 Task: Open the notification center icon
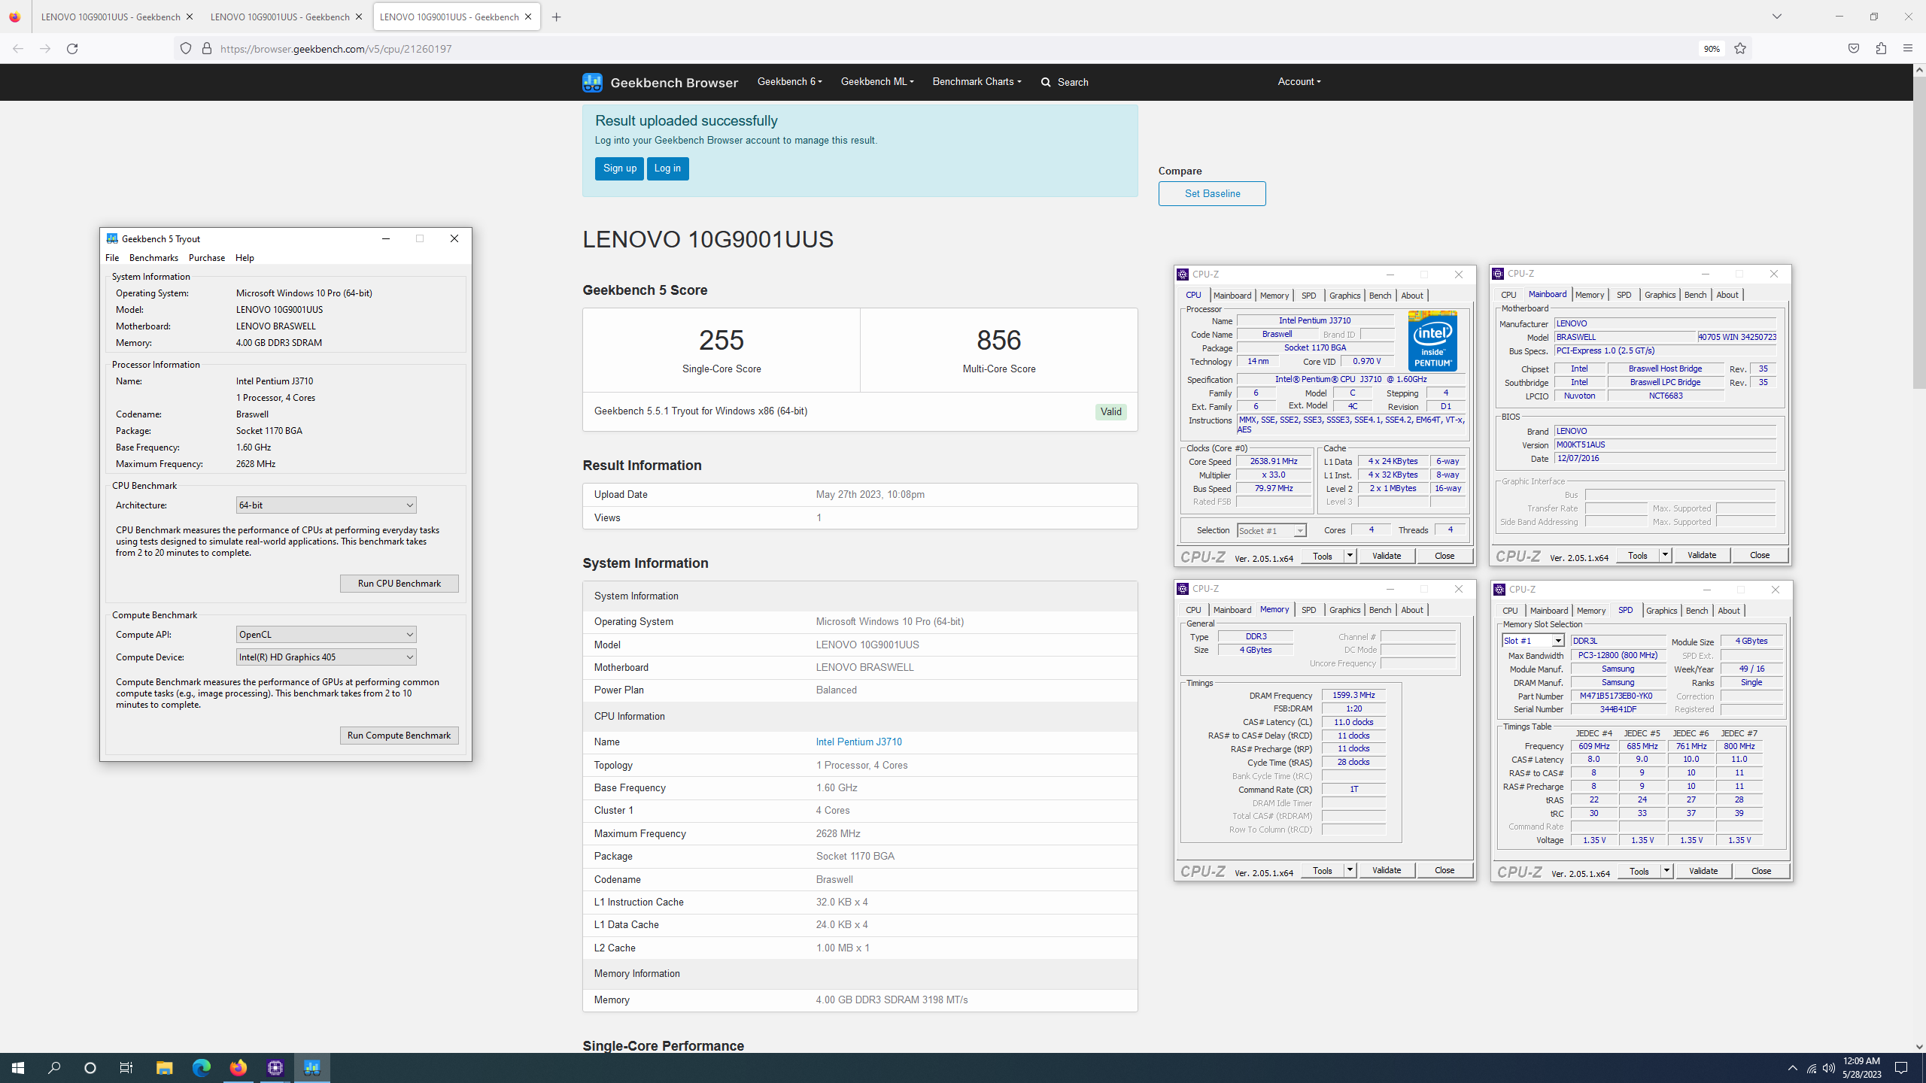[1901, 1068]
